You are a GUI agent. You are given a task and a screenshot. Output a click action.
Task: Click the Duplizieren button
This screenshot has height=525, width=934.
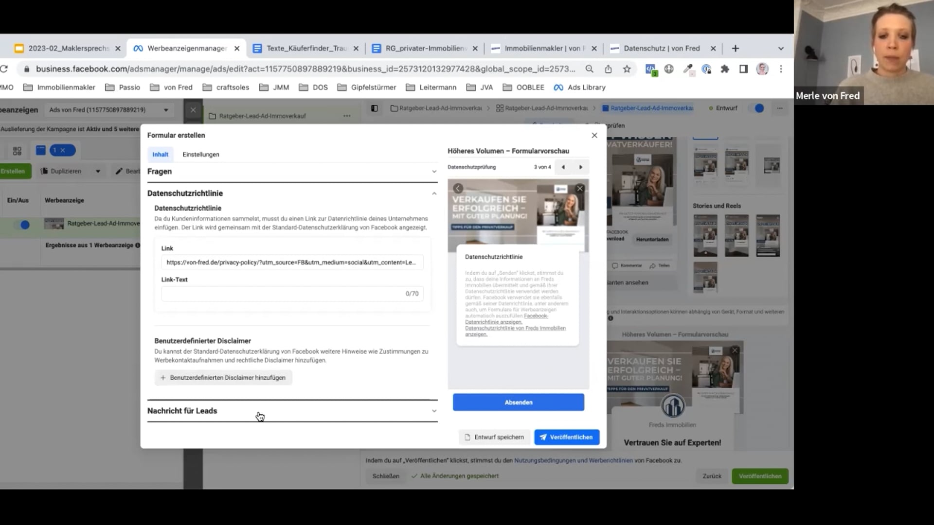(x=61, y=171)
